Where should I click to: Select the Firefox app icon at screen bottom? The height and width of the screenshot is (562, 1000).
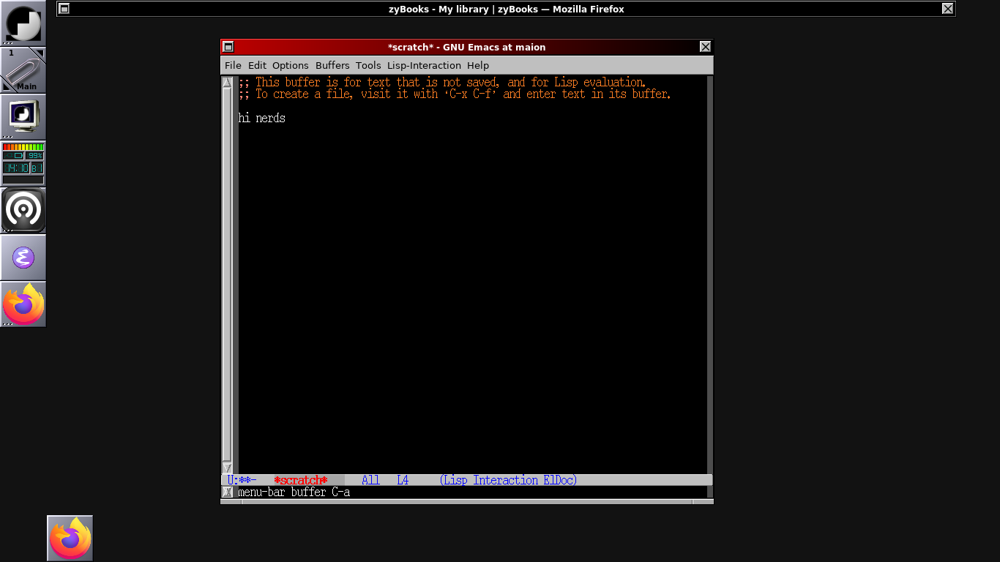pos(70,539)
